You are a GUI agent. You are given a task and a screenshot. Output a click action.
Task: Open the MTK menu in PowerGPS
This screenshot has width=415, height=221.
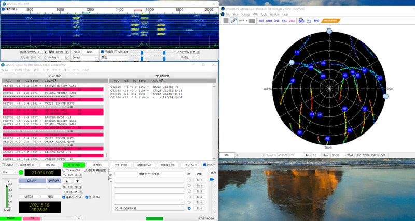pyautogui.click(x=255, y=14)
